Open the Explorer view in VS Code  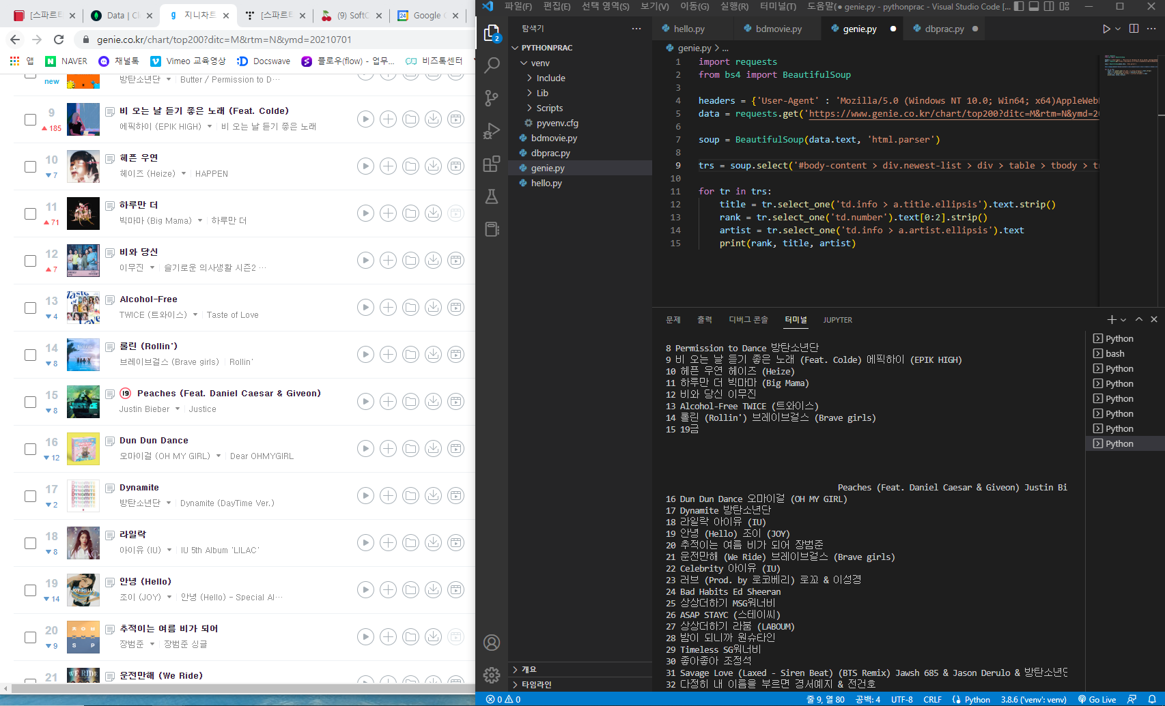492,33
